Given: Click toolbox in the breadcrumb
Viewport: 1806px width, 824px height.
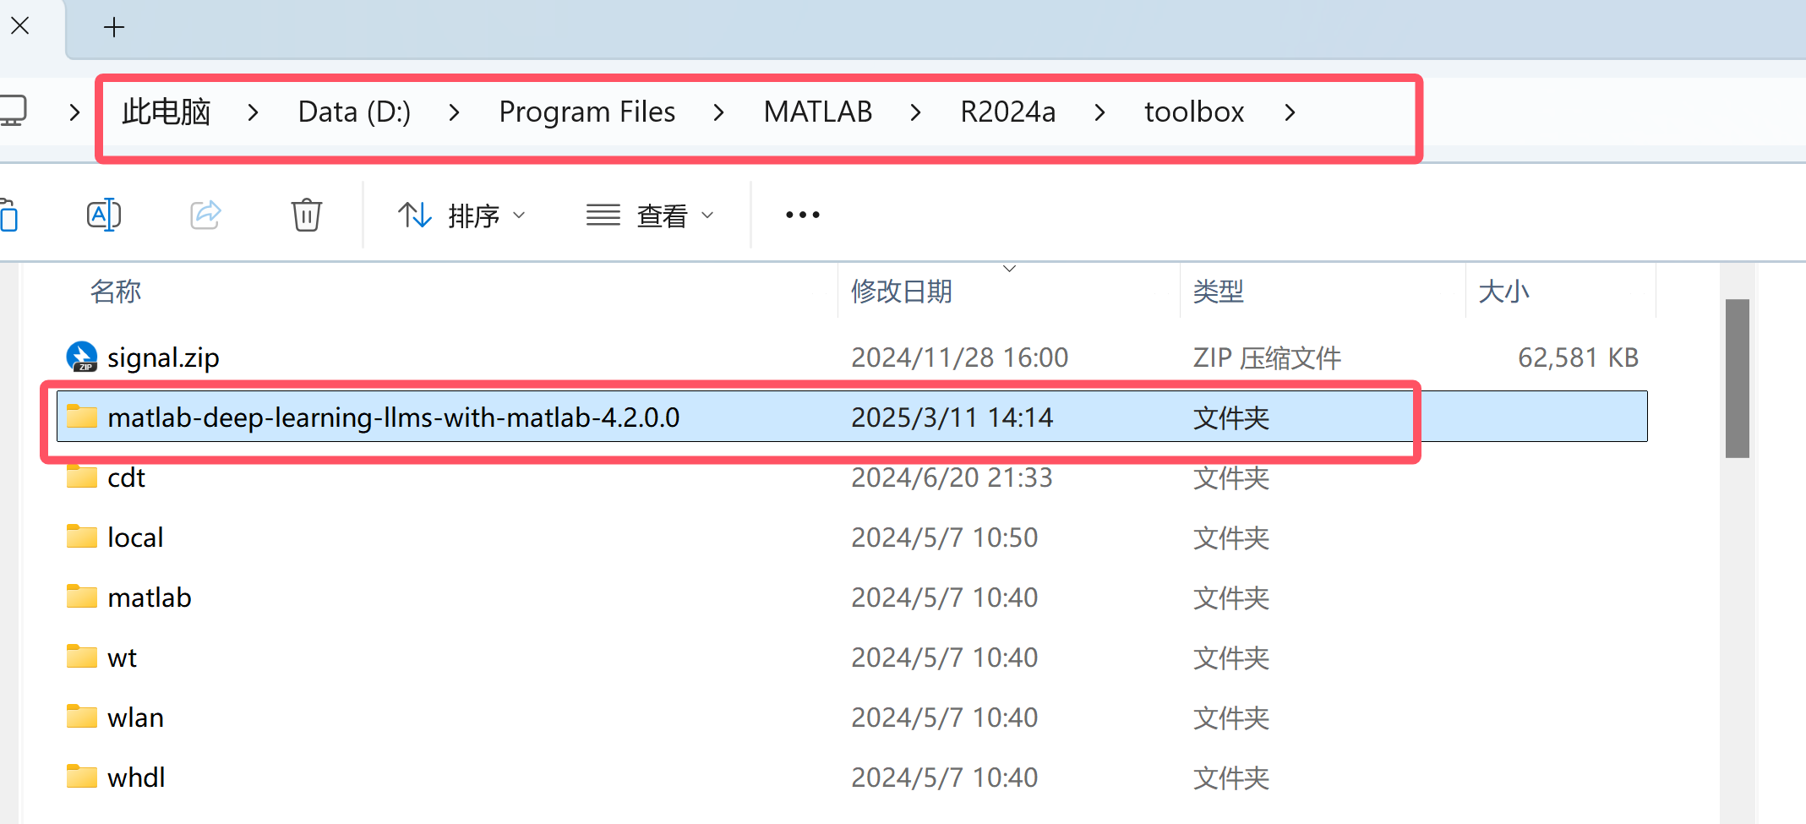Looking at the screenshot, I should coord(1193,112).
